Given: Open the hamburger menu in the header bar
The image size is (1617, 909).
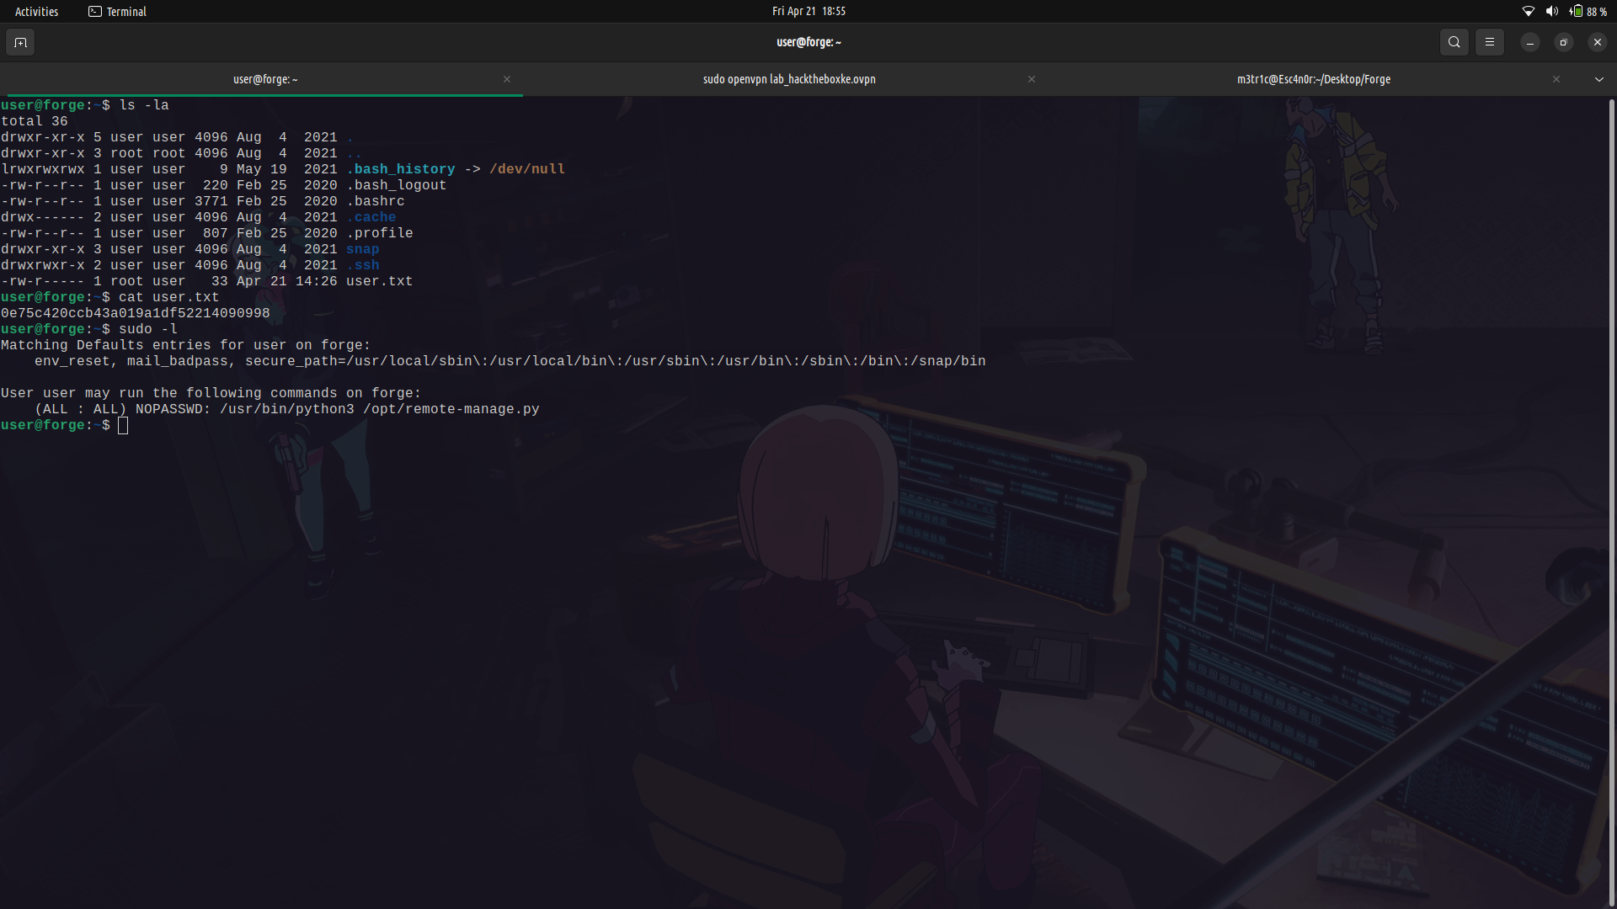Looking at the screenshot, I should tap(1489, 42).
